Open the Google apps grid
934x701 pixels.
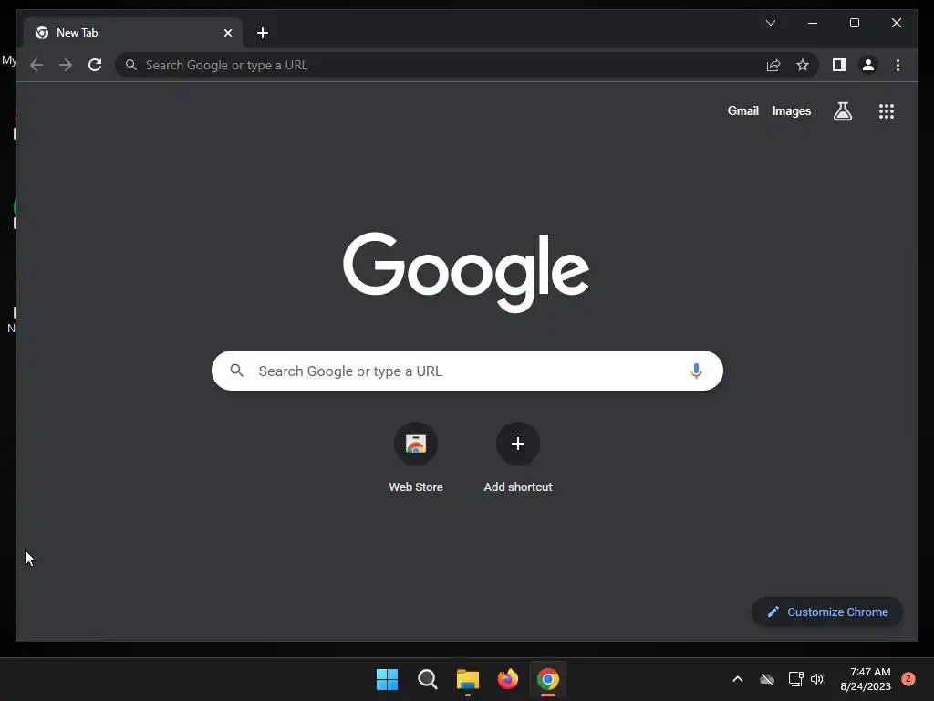(887, 110)
